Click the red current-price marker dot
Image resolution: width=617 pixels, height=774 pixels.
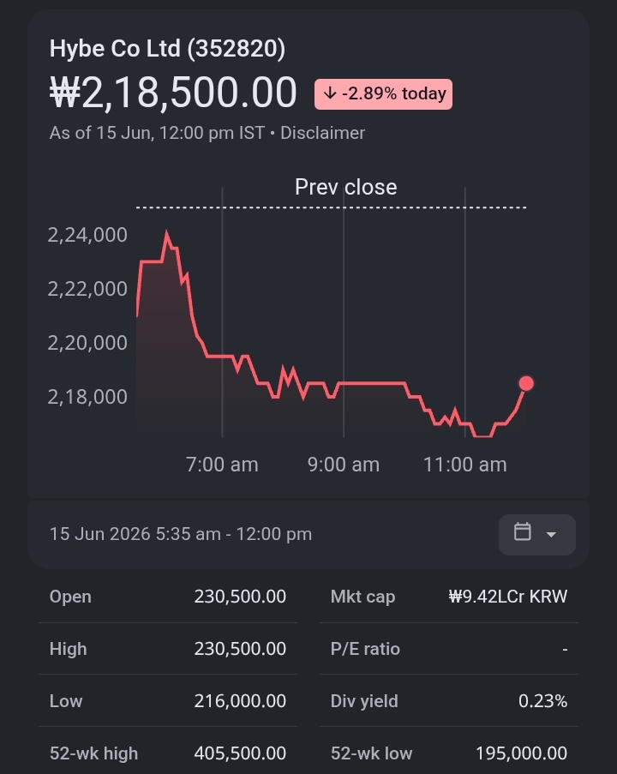[x=526, y=383]
